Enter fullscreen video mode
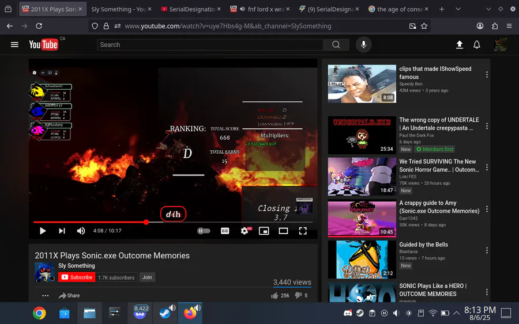 pos(303,231)
